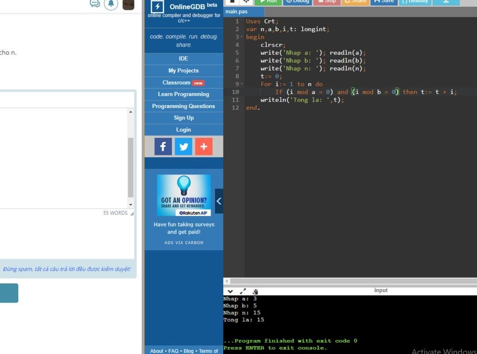Open My Projects in the sidebar
This screenshot has width=477, height=354.
point(184,71)
